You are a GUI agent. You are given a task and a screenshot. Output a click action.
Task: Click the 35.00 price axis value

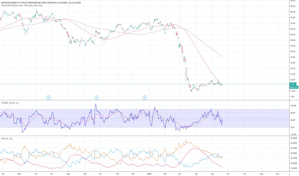[x=293, y=63]
